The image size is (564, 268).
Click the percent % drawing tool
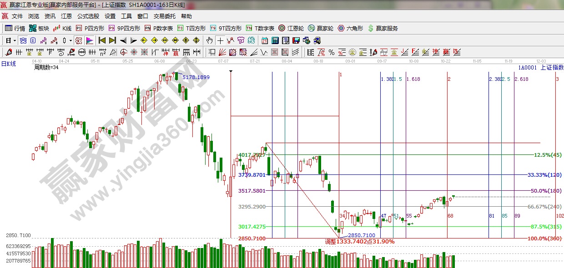click(x=332, y=52)
